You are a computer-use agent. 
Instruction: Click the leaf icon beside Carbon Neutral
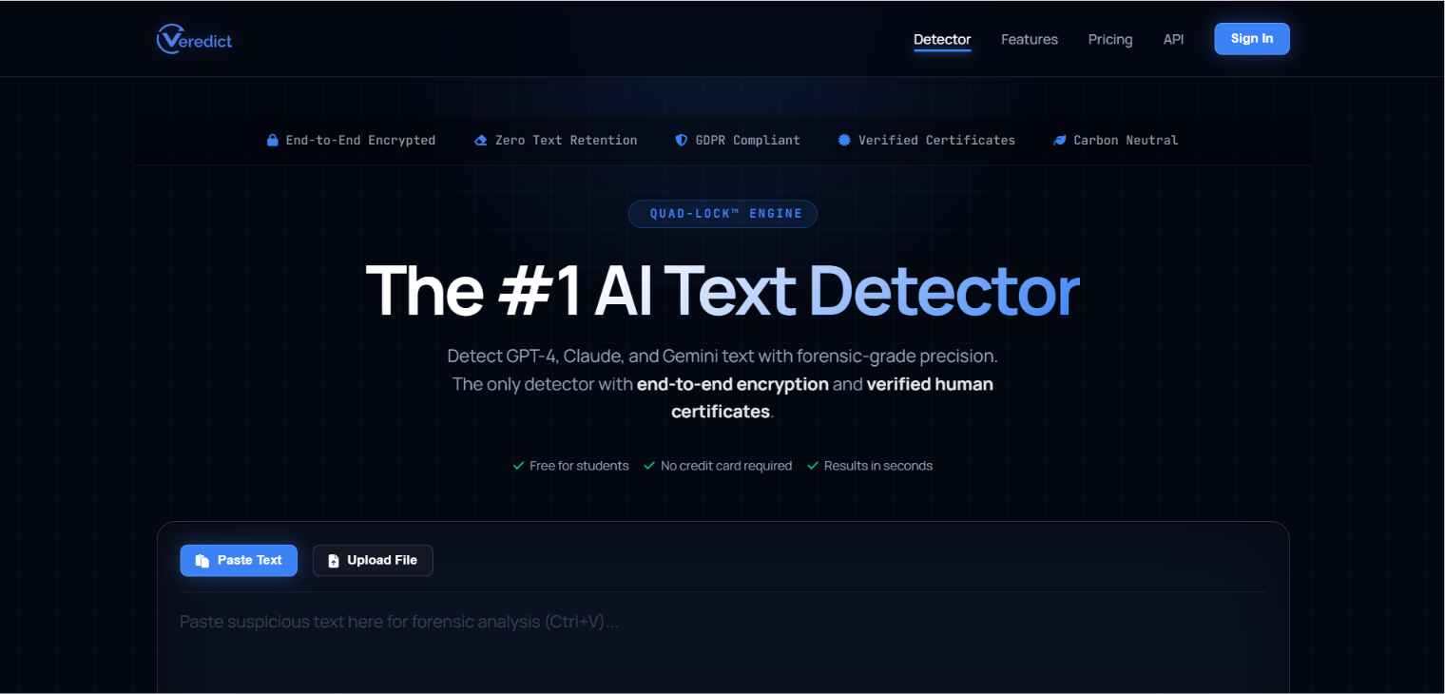1060,140
